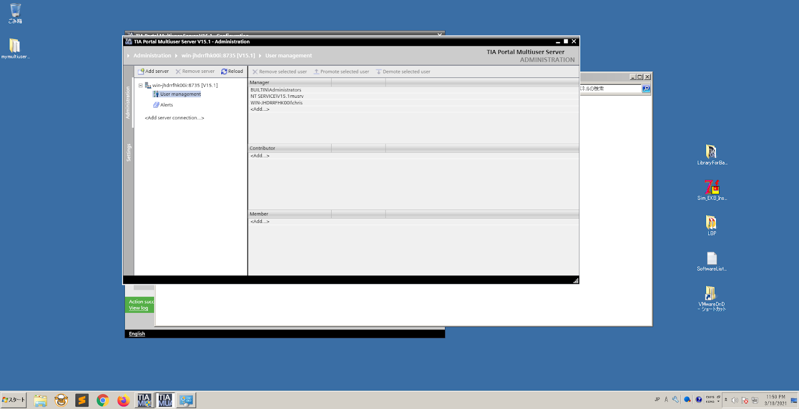Open mymultiuser folder desktop icon
Image resolution: width=799 pixels, height=409 pixels.
(x=15, y=49)
